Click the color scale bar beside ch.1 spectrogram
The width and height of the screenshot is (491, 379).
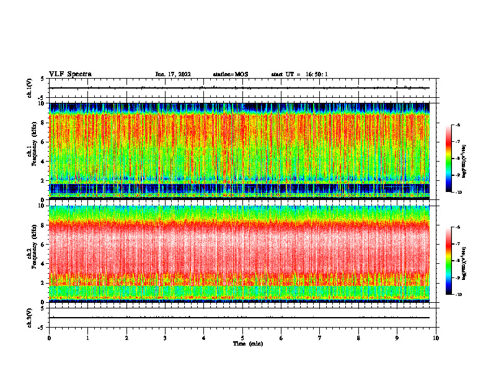click(449, 159)
